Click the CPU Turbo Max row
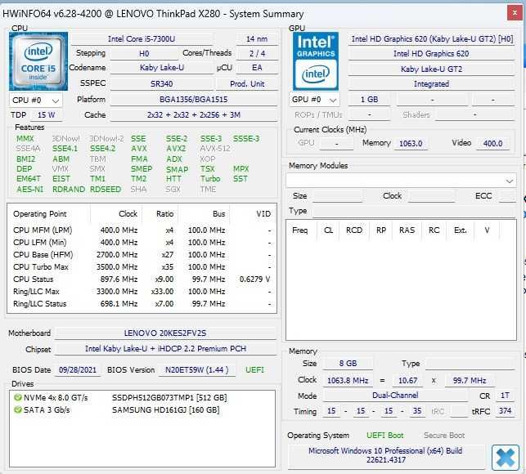Screen dimensions: 526x474 point(142,267)
